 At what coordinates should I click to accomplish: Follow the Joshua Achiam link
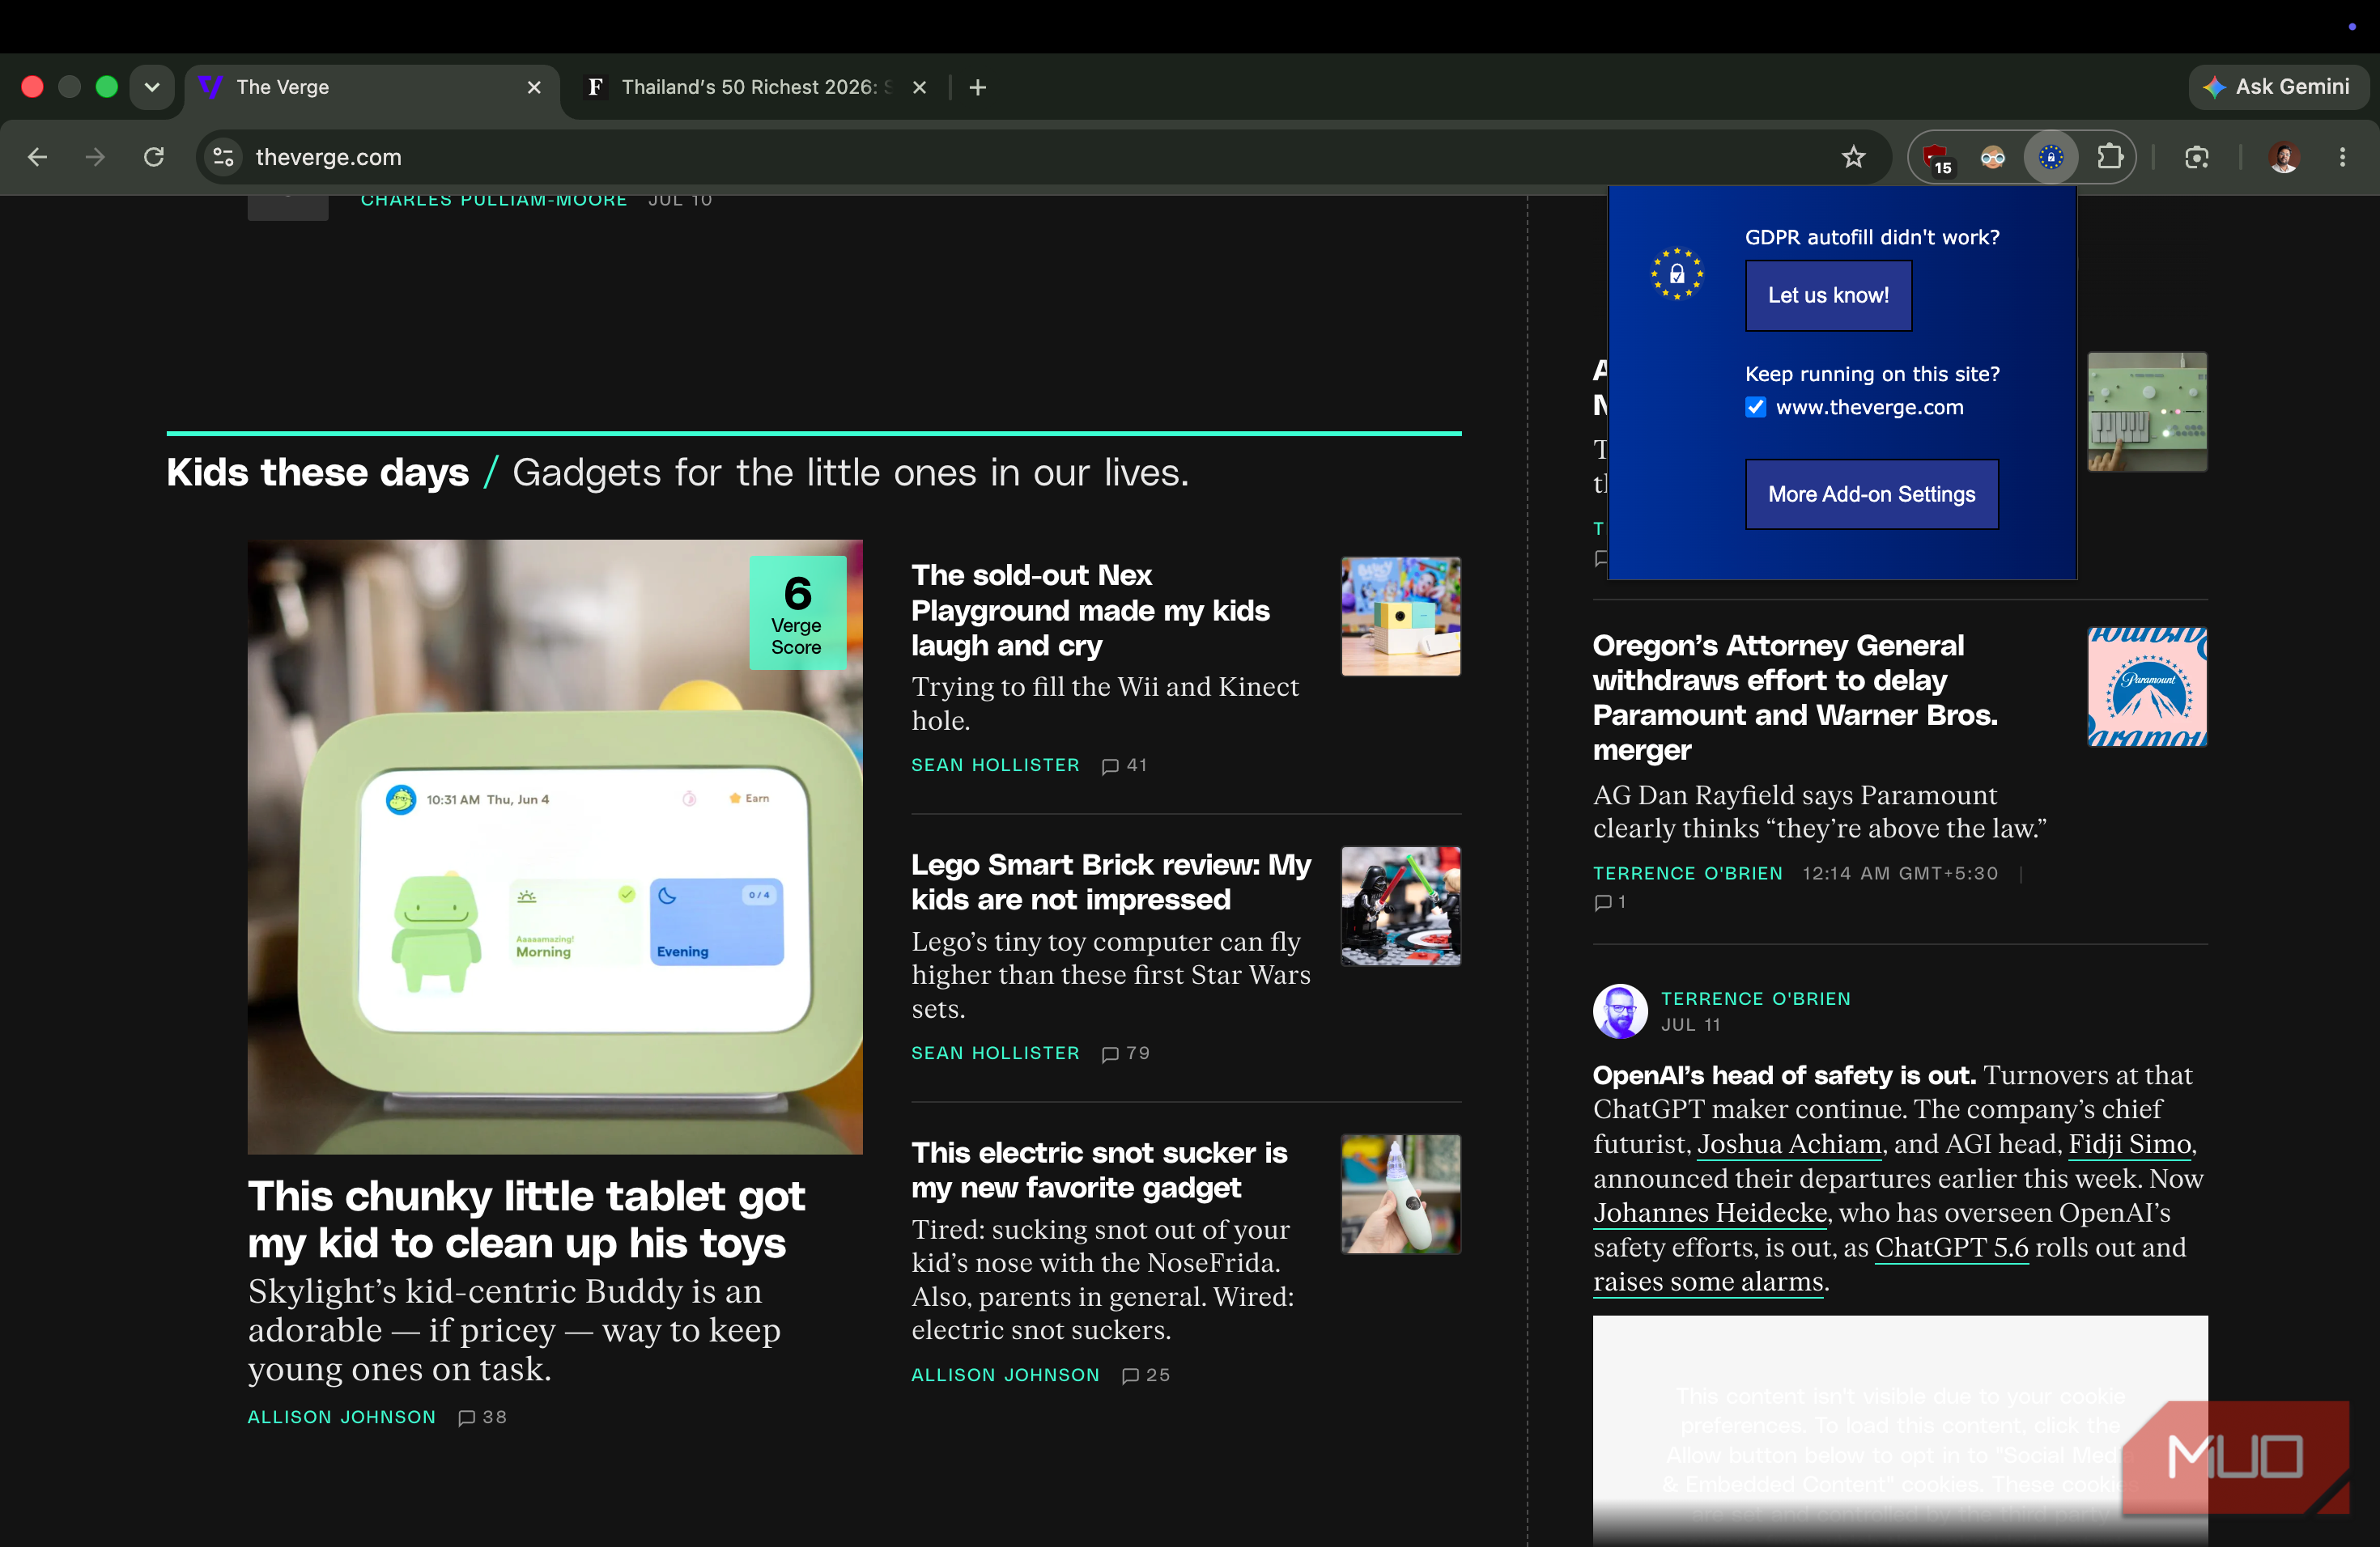pyautogui.click(x=1789, y=1143)
